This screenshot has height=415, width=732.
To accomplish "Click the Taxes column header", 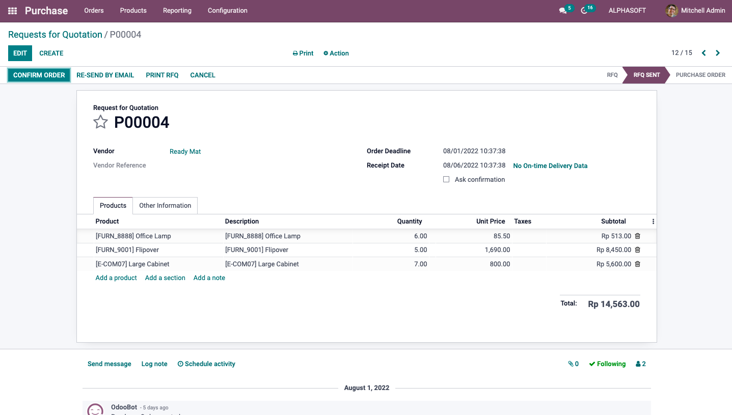I will [x=523, y=222].
